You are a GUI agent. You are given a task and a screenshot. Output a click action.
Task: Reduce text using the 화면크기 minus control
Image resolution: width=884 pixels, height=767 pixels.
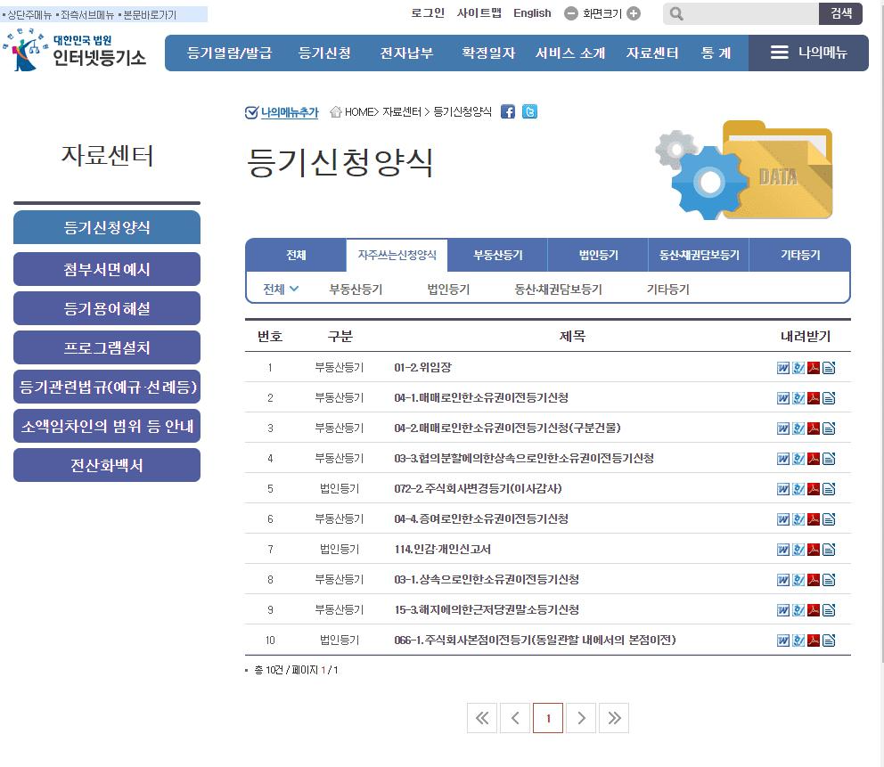click(x=570, y=13)
